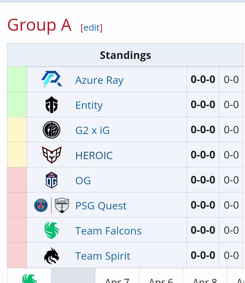Screen dimensions: 245x283
Task: Open the Entity team page link
Action: 89,105
